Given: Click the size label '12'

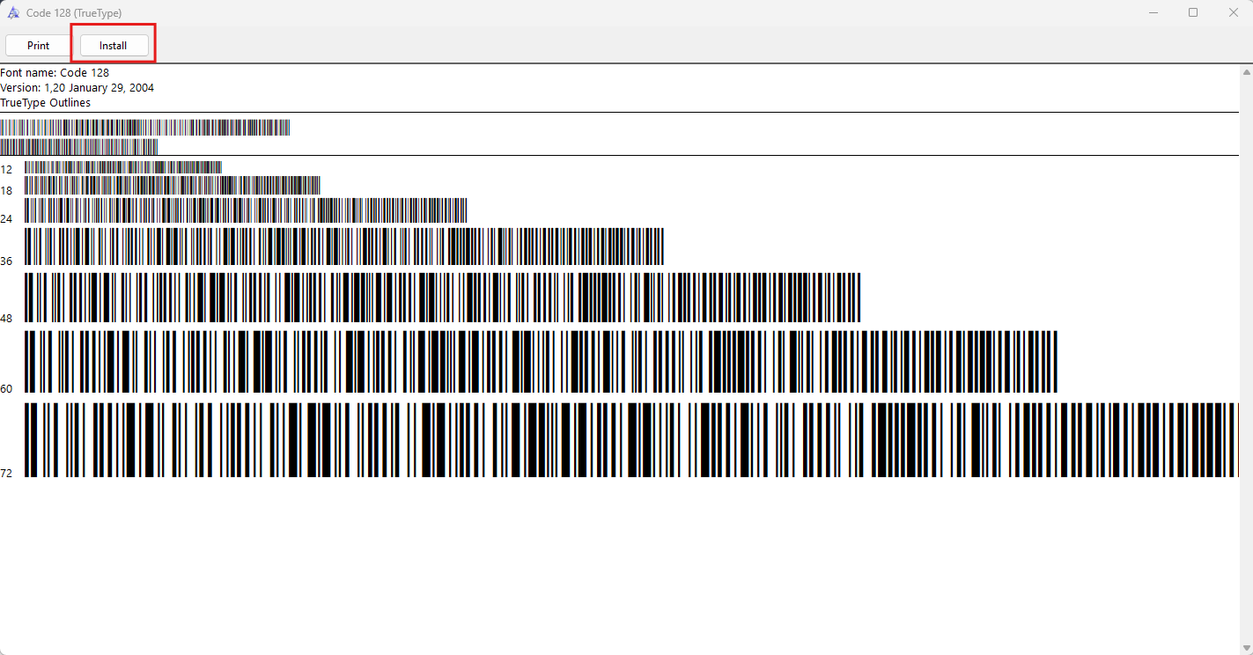Looking at the screenshot, I should [6, 170].
